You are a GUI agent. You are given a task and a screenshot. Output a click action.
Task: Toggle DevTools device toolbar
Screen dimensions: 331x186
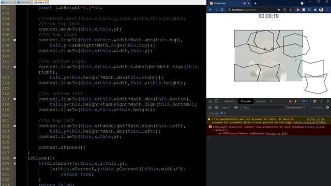pyautogui.click(x=216, y=101)
